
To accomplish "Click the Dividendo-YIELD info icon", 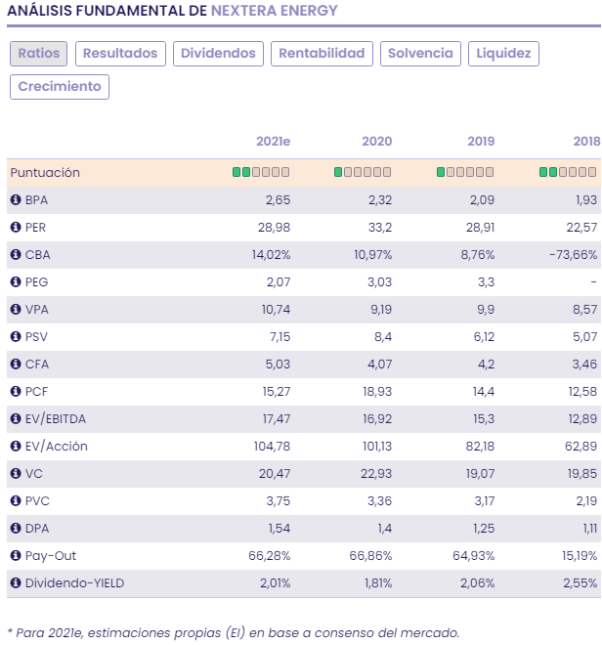I will pos(16,583).
